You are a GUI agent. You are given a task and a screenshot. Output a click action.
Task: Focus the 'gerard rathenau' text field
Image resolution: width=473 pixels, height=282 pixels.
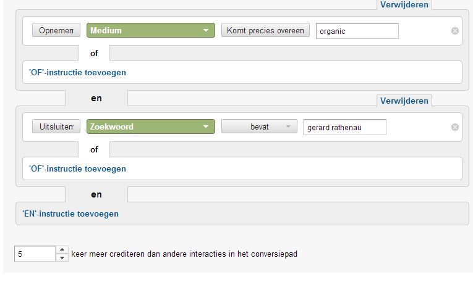pyautogui.click(x=344, y=127)
